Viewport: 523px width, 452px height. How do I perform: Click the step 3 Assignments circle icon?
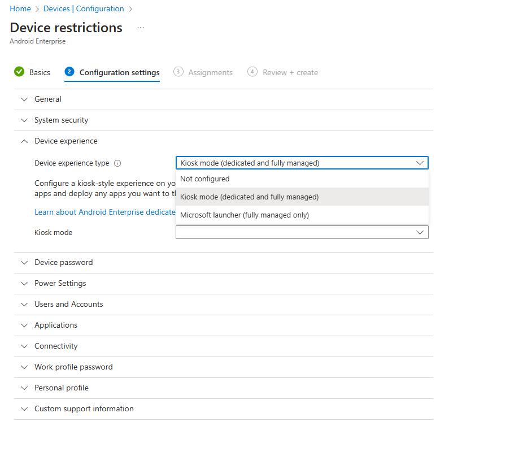(178, 72)
